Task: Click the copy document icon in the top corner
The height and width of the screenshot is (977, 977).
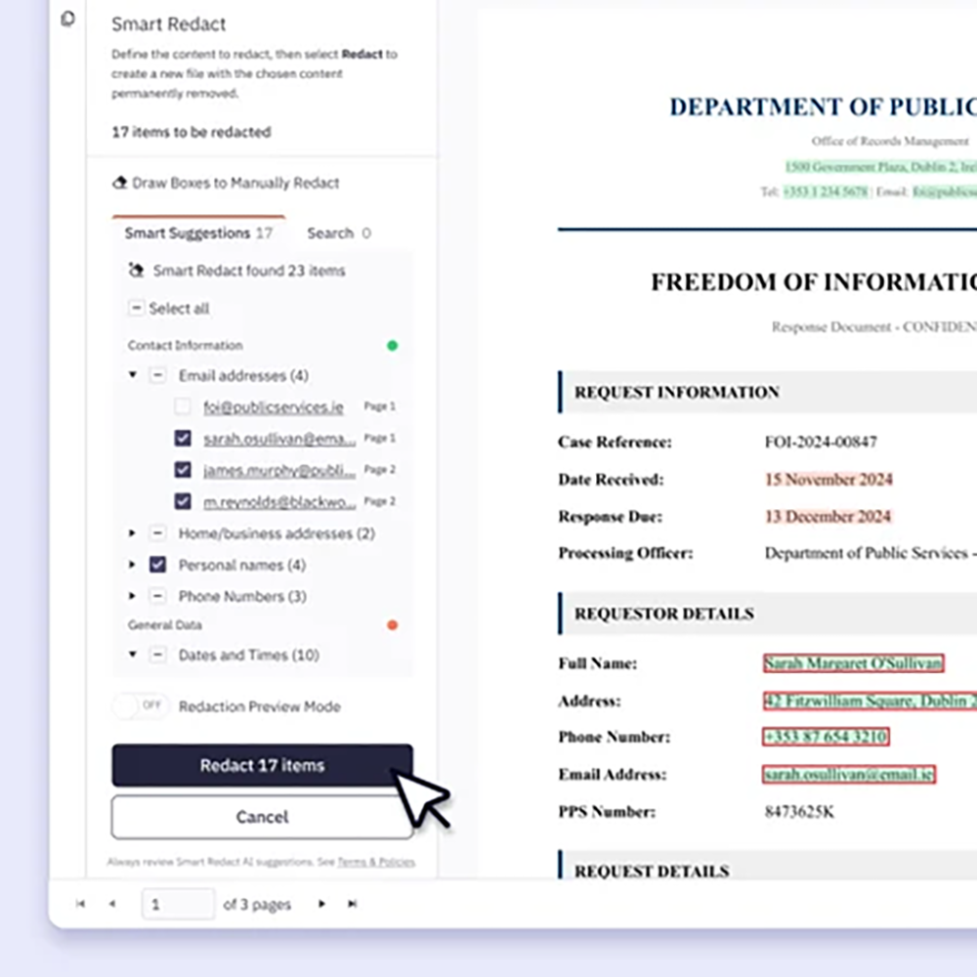Action: tap(67, 19)
